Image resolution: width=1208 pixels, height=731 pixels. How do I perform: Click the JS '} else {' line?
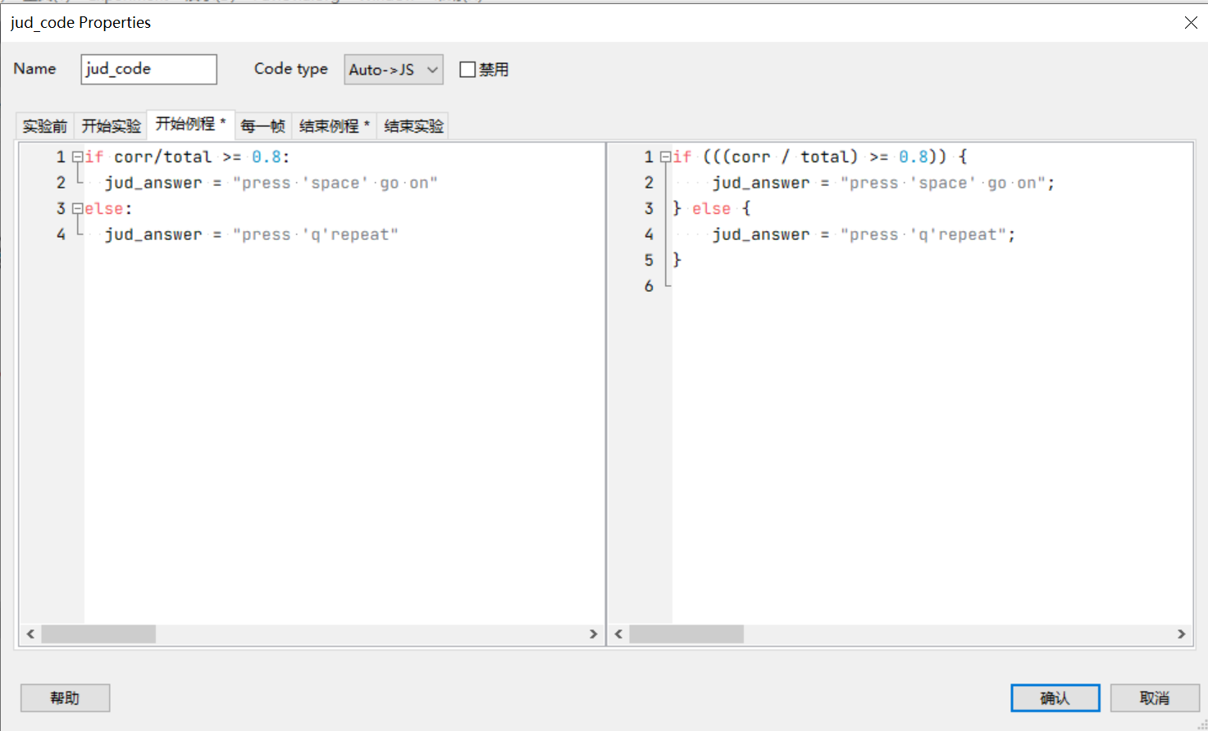tap(711, 208)
